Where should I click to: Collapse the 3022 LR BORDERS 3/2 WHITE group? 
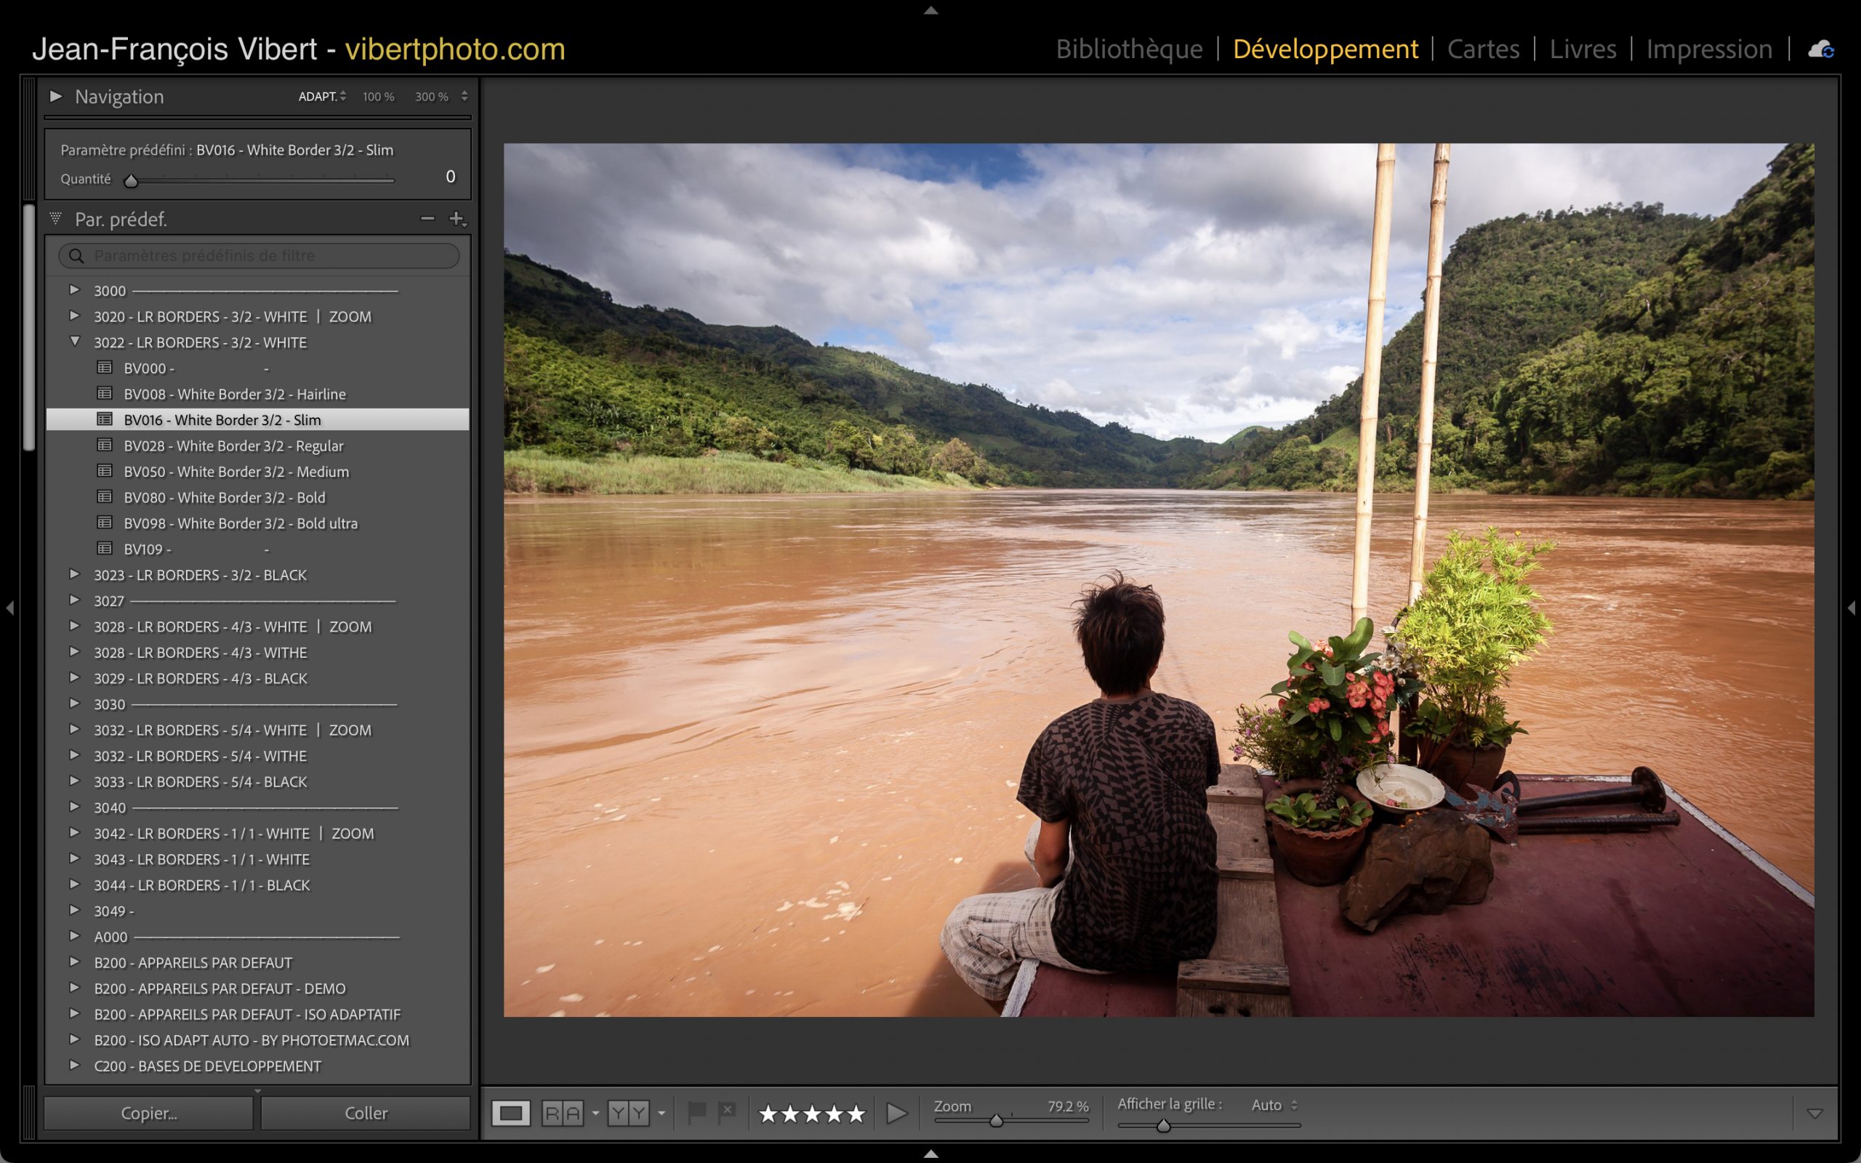[x=75, y=342]
